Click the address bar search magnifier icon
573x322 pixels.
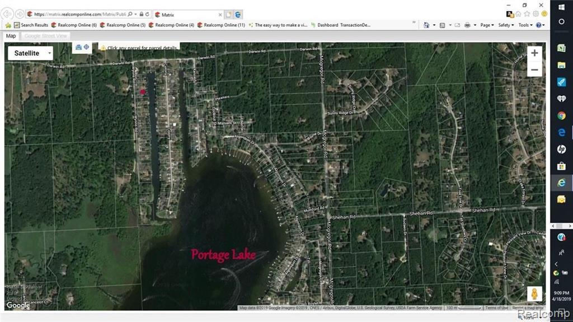(x=130, y=14)
